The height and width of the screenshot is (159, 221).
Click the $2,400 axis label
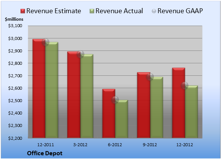click(x=15, y=113)
